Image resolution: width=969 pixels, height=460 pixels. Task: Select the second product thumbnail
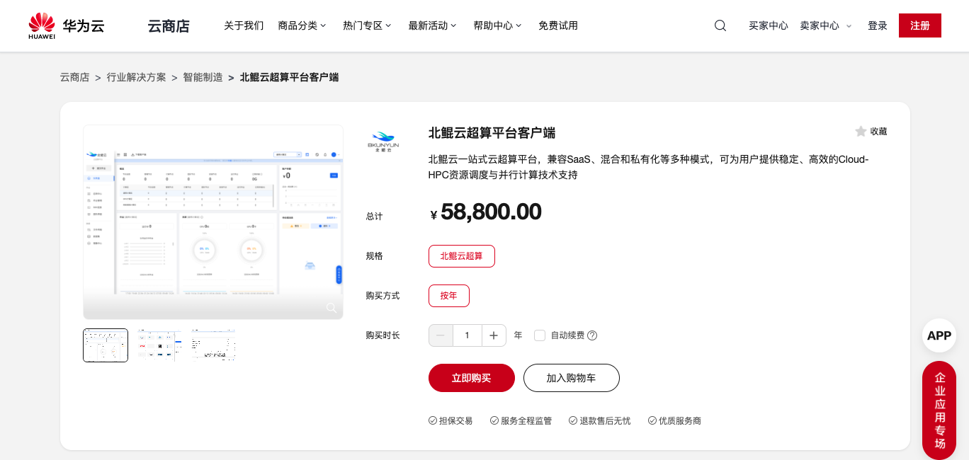159,345
